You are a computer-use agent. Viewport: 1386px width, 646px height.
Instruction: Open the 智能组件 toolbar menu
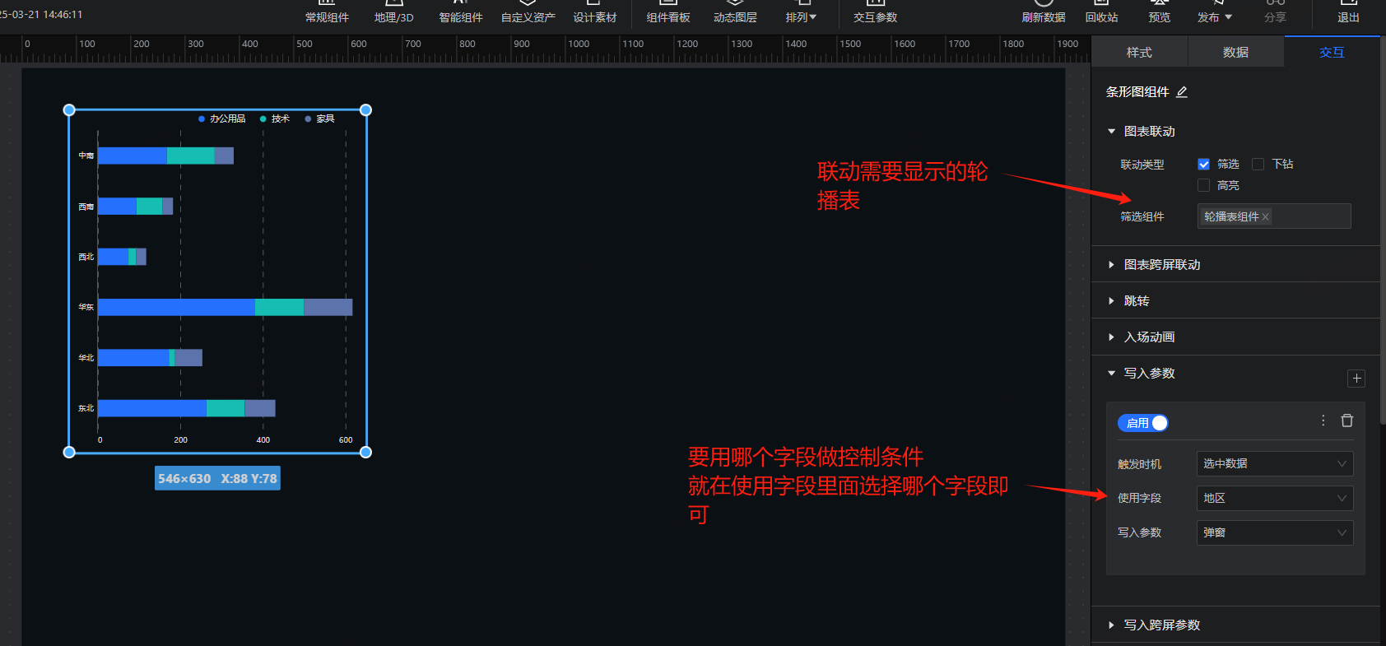tap(460, 12)
